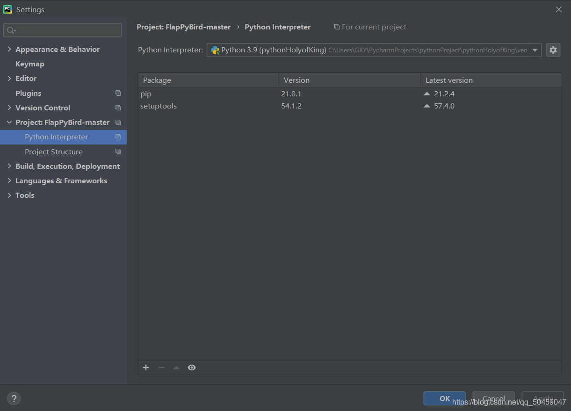This screenshot has width=571, height=411.
Task: Click the project-level icon beside Version Control
Action: coord(118,108)
